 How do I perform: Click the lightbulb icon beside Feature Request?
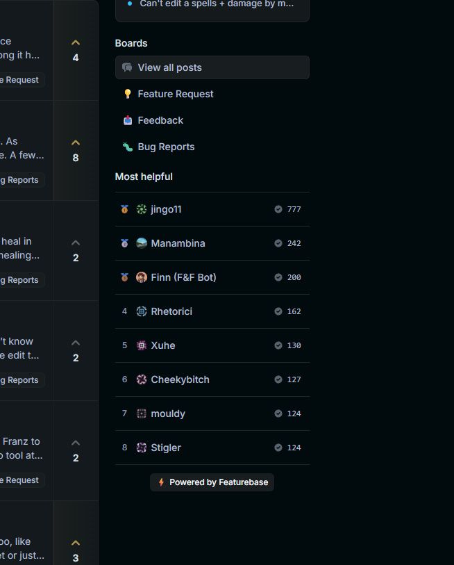(x=128, y=94)
